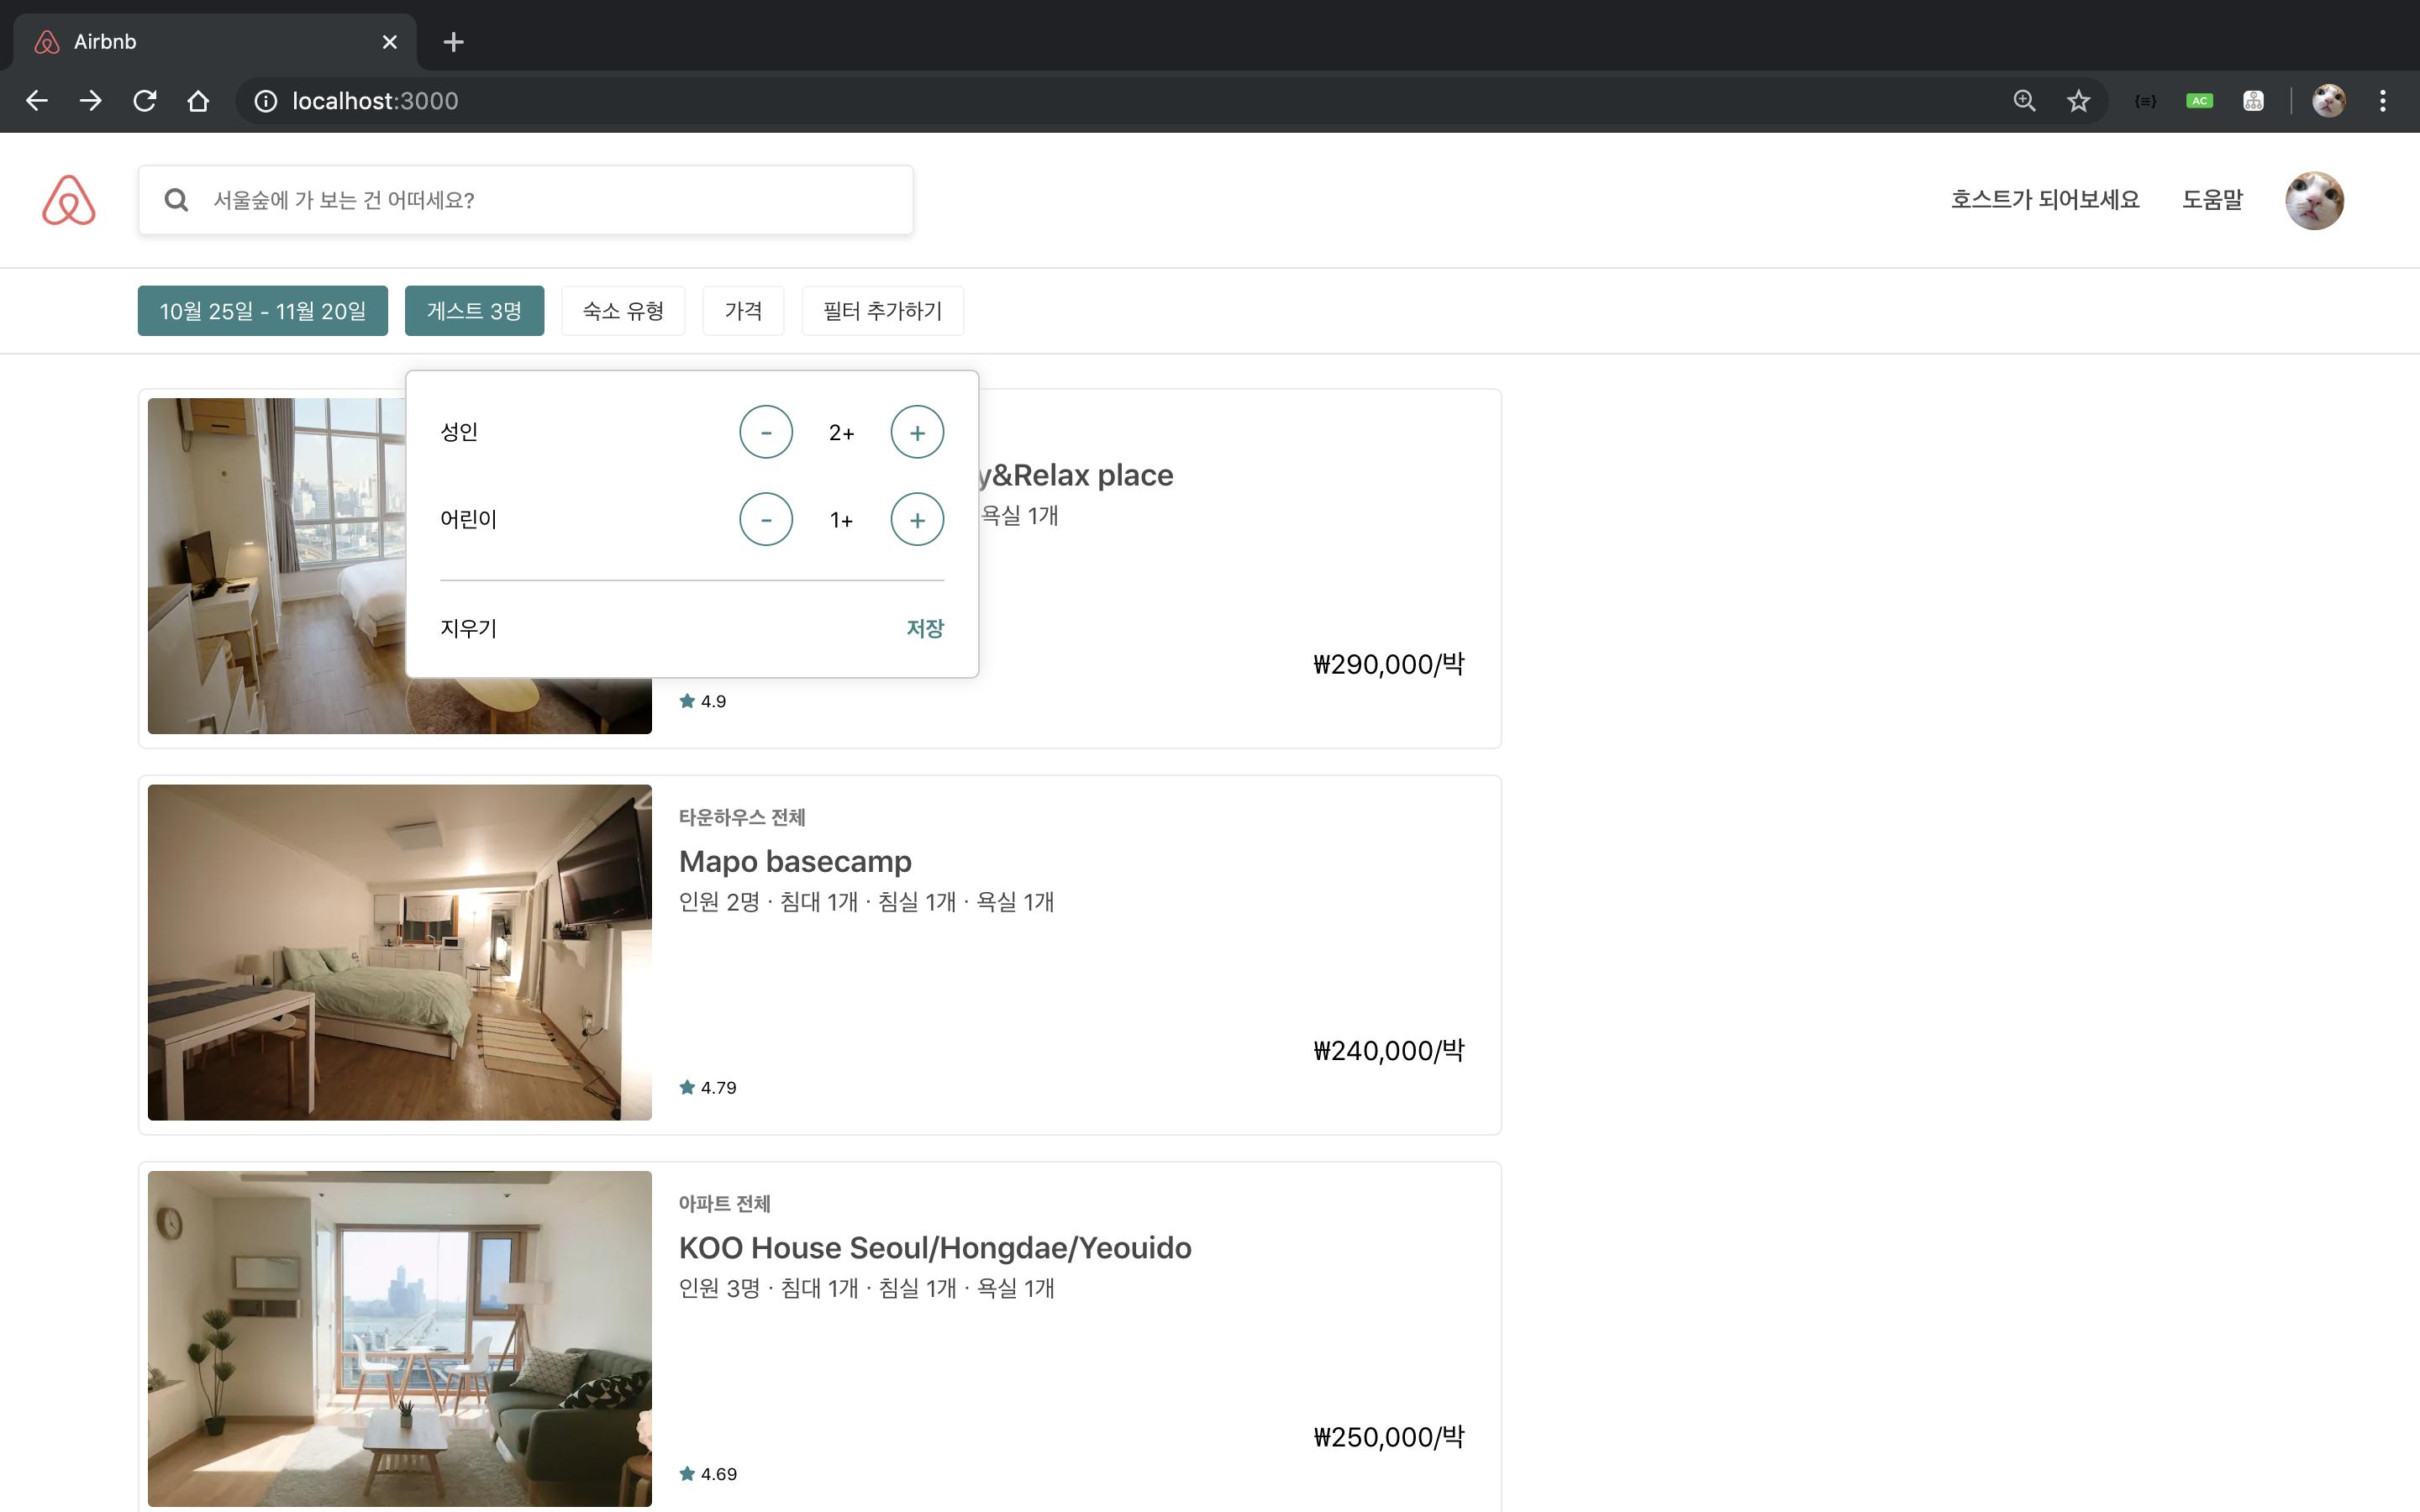Screen dimensions: 2420x1512
Task: Open the 숙소 유형 filter dropdown
Action: click(623, 311)
